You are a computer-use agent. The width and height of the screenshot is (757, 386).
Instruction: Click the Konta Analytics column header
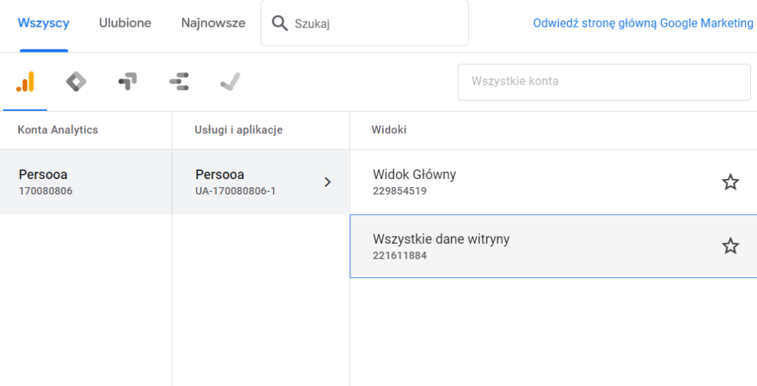coord(58,130)
